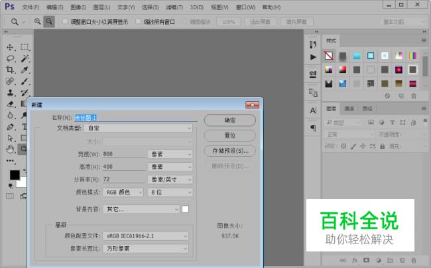Click the add layer mask icon
The height and width of the screenshot is (268, 431).
367,260
